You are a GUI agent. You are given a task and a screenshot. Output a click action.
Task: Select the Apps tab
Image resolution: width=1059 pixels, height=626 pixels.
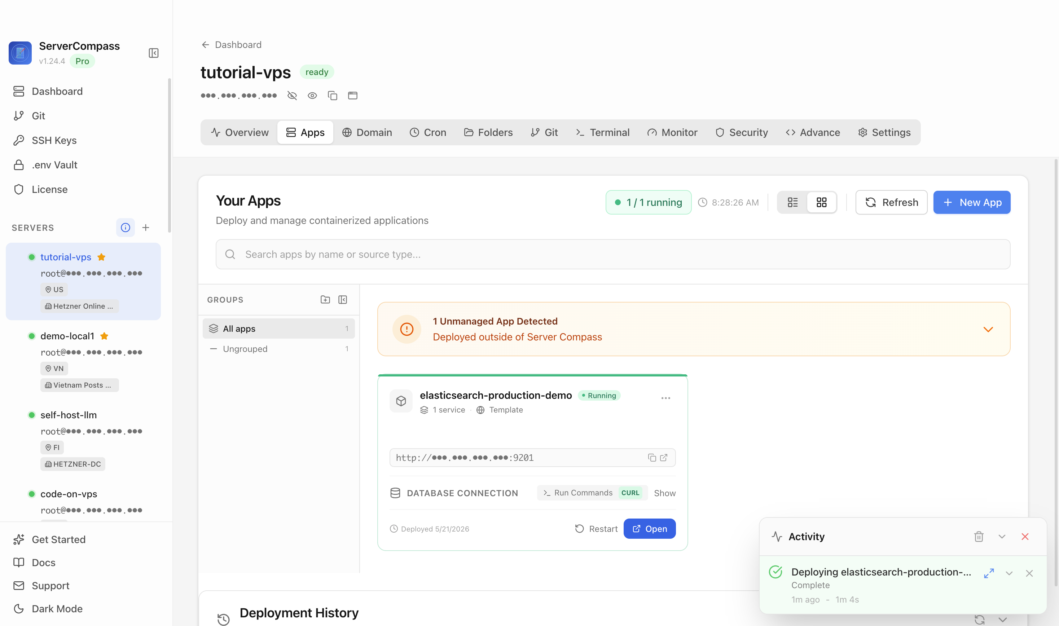click(x=305, y=132)
